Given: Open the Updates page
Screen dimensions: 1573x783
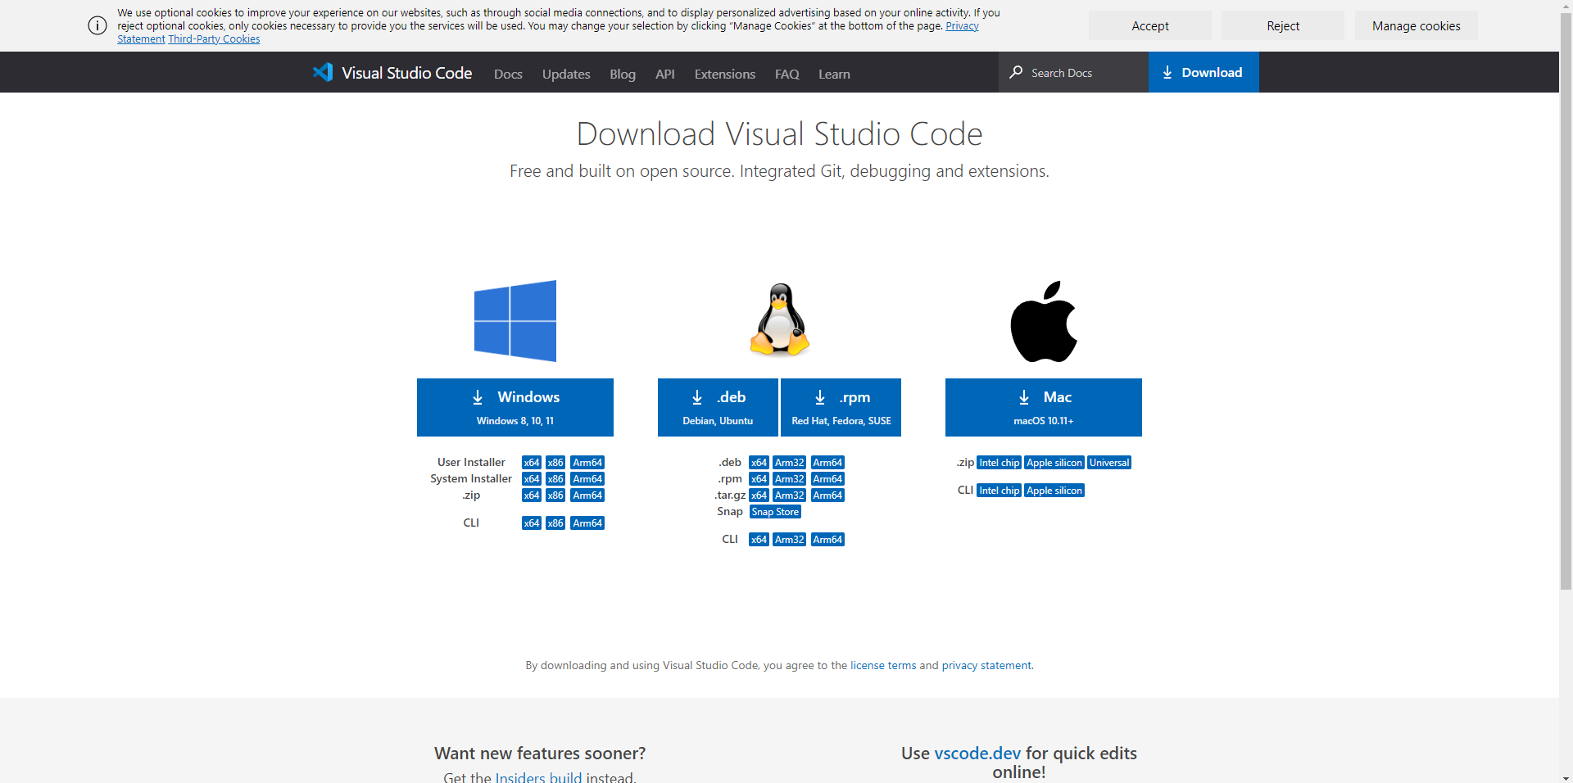Looking at the screenshot, I should (x=566, y=74).
